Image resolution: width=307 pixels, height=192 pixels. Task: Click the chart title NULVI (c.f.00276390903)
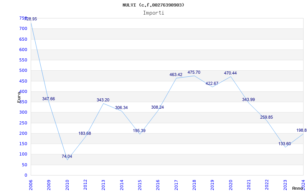point(153,5)
